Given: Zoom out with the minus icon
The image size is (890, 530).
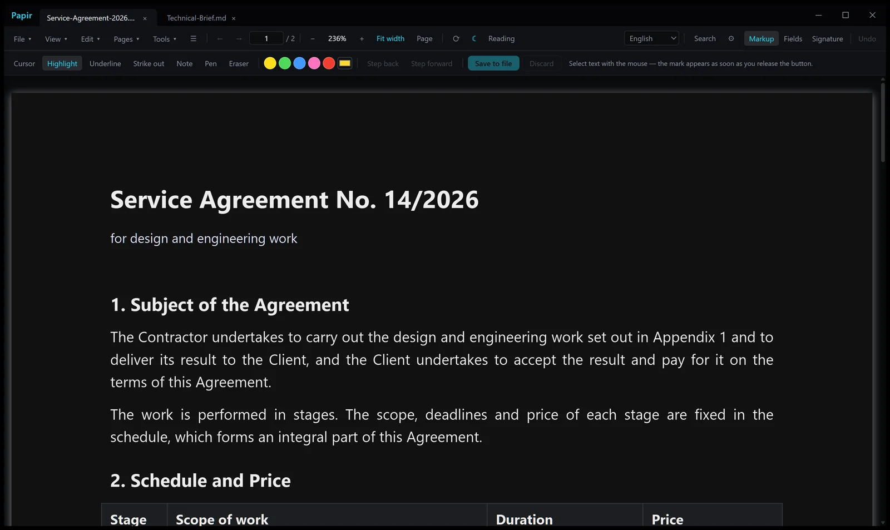Looking at the screenshot, I should click(x=313, y=39).
